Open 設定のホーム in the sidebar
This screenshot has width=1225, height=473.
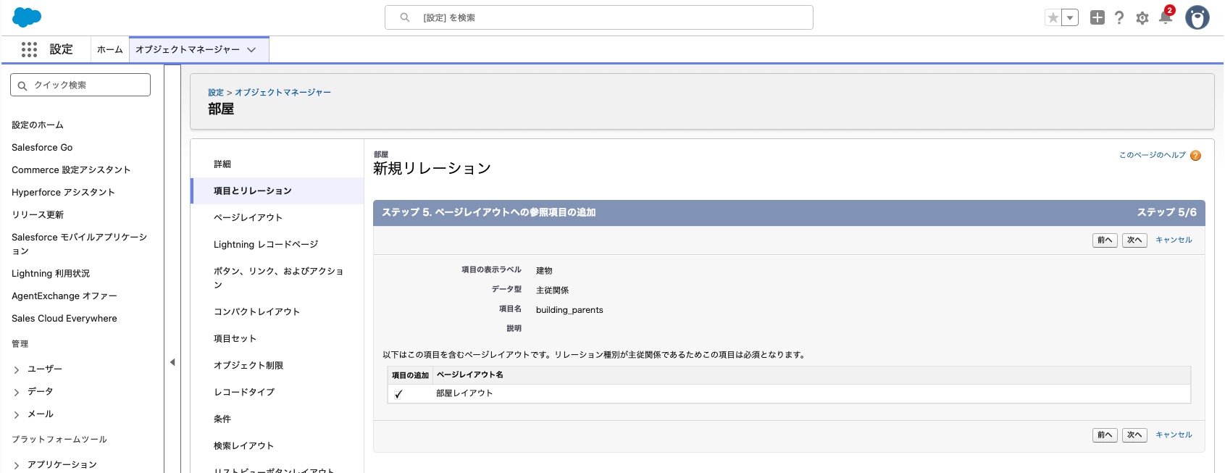[38, 125]
